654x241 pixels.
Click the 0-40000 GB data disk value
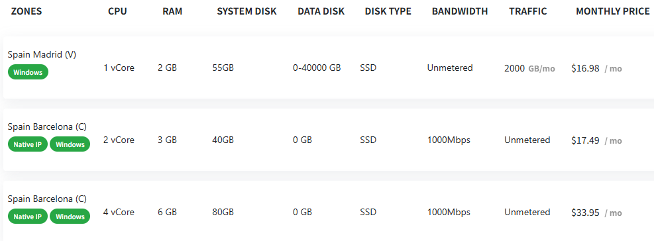point(317,68)
